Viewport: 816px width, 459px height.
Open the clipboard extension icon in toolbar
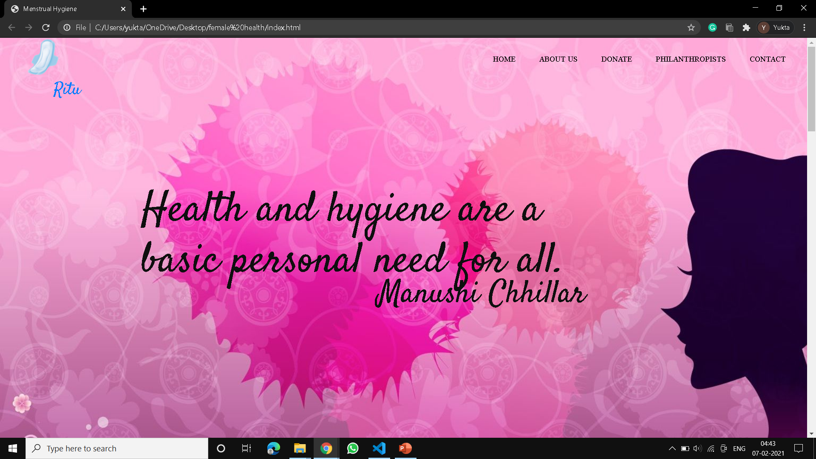[x=729, y=28]
